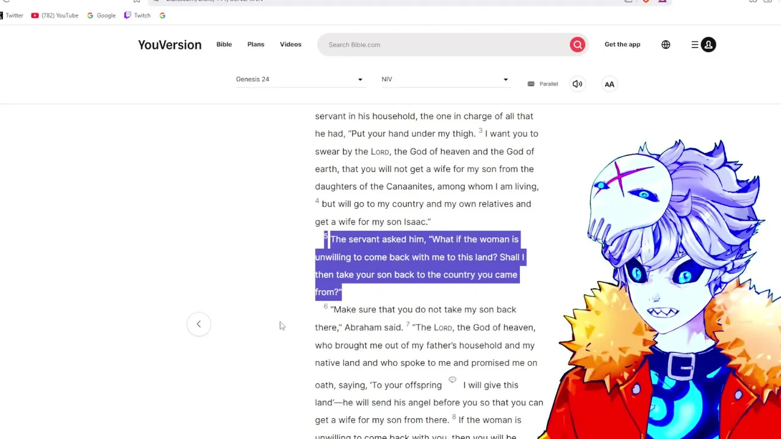Screen dimensions: 781x439
Task: Open the verse note speech bubble icon
Action: coord(452,380)
